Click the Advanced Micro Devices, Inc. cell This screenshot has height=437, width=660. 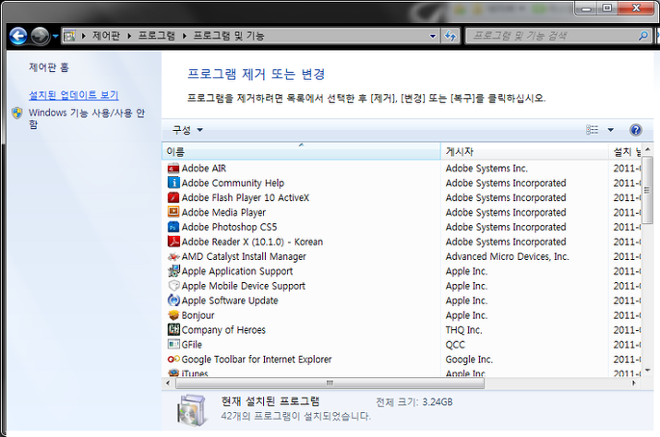507,257
